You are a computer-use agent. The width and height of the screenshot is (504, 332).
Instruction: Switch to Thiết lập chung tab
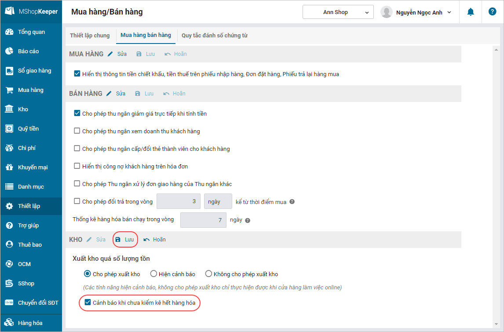[90, 35]
